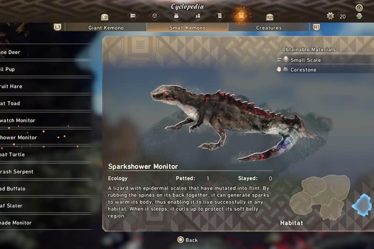Click the L1 tab switch icon

click(58, 27)
